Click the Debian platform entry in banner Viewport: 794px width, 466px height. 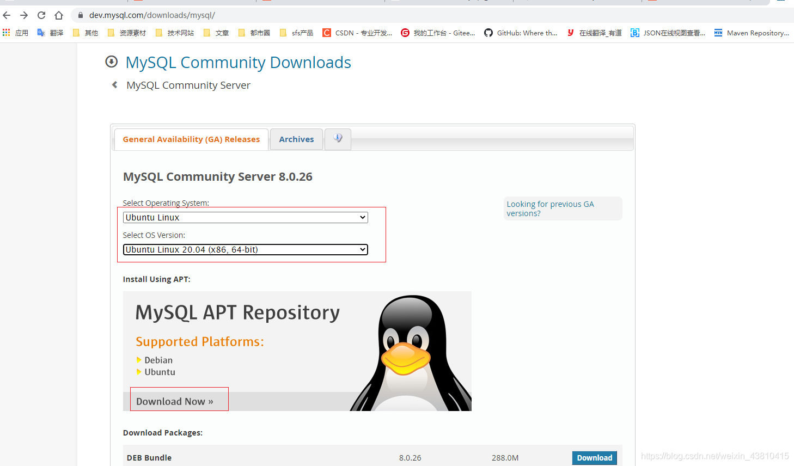click(x=158, y=360)
